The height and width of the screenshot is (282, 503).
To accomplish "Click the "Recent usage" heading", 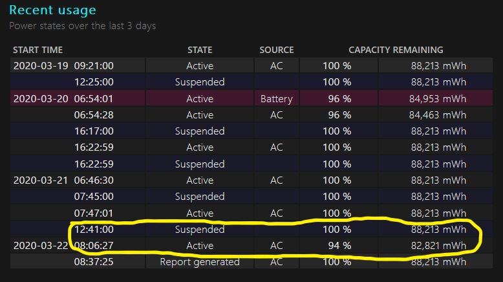I will pos(52,10).
